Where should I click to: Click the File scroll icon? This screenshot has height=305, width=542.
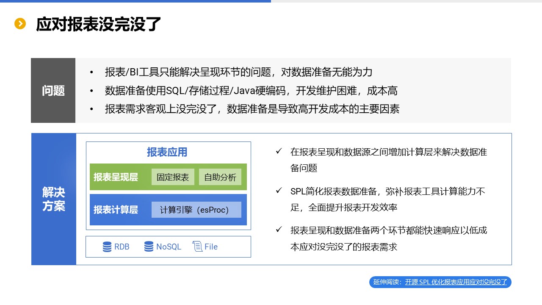pos(197,247)
